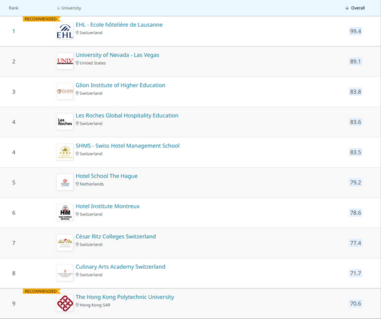This screenshot has width=381, height=319.
Task: Click the location pin next to Hong Kong SAR
Action: point(77,305)
